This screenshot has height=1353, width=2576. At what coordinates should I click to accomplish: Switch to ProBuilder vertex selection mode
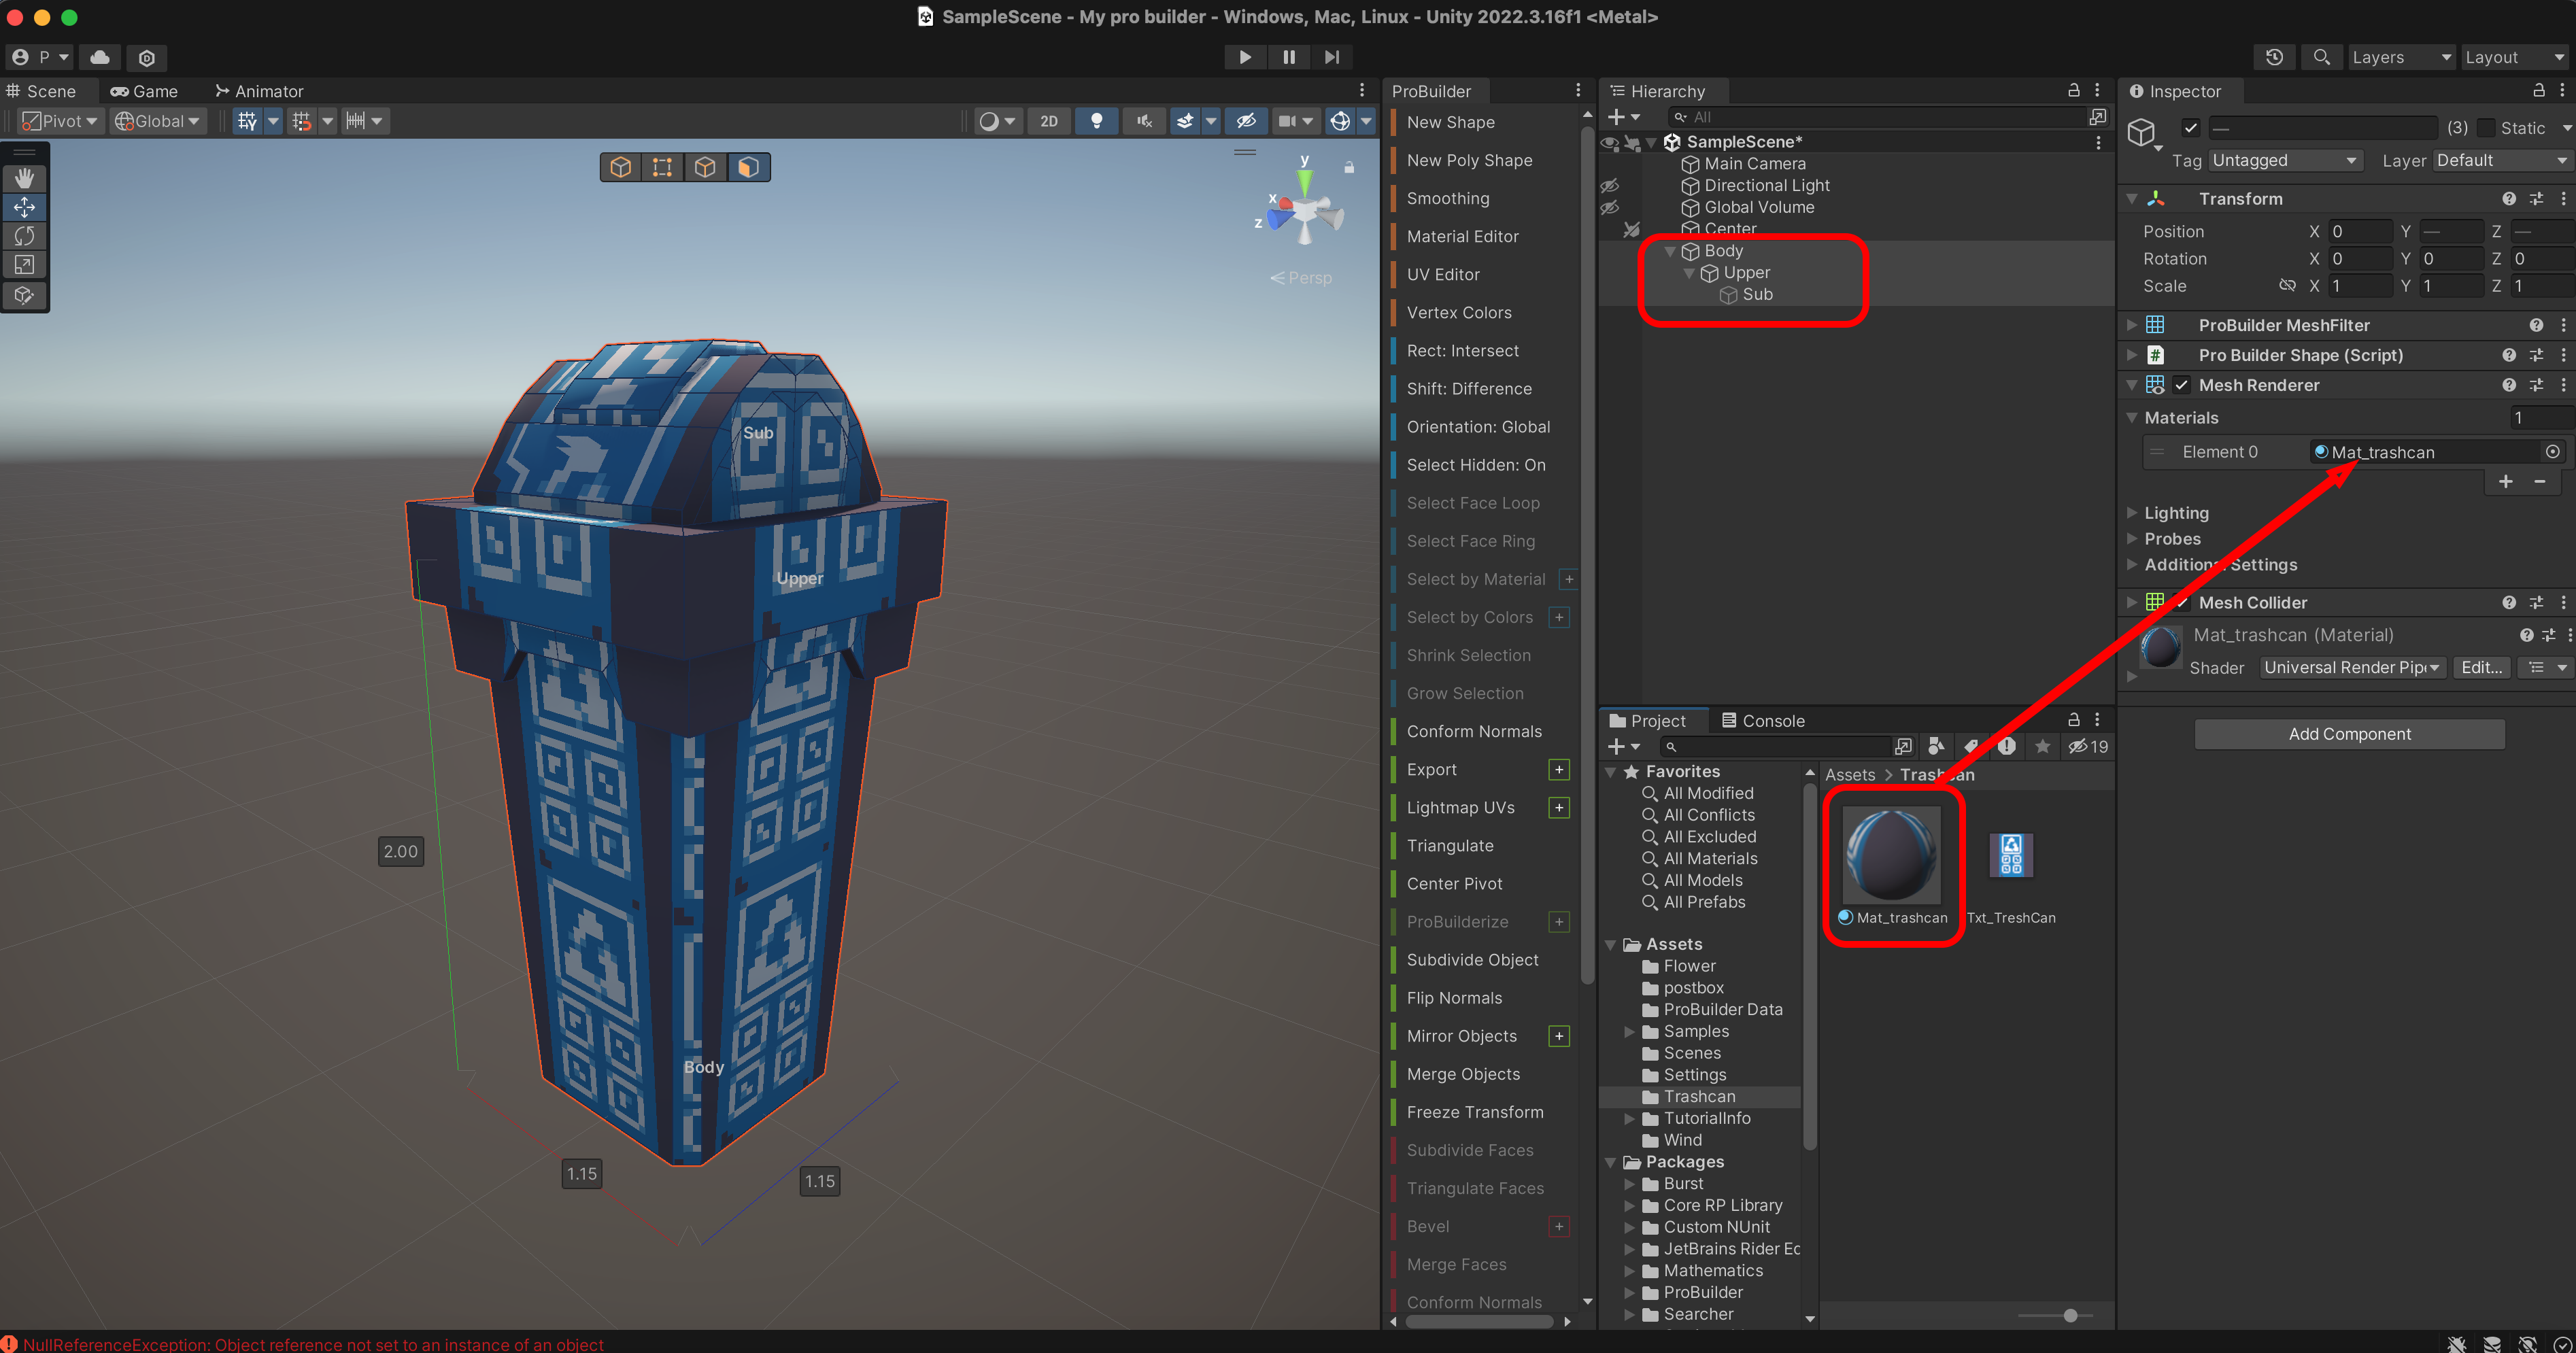click(x=662, y=167)
